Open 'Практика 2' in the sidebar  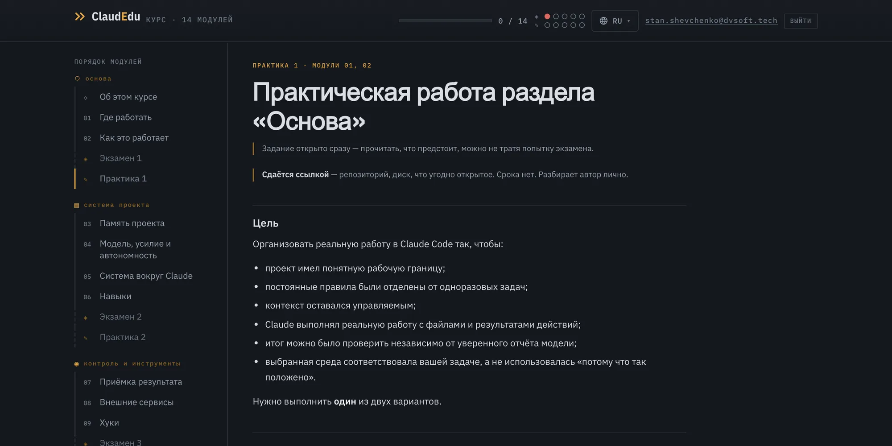(x=123, y=338)
